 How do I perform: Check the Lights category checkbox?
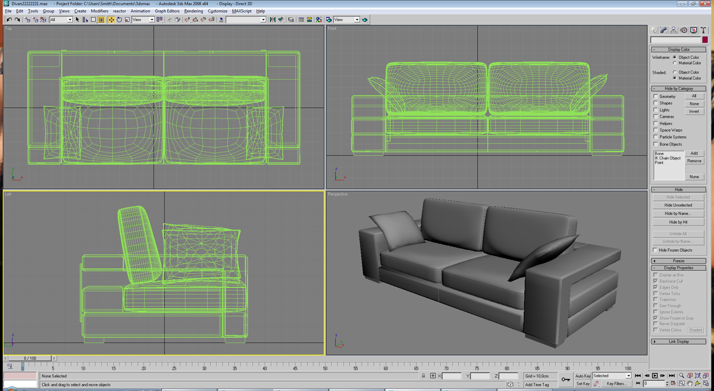[656, 110]
